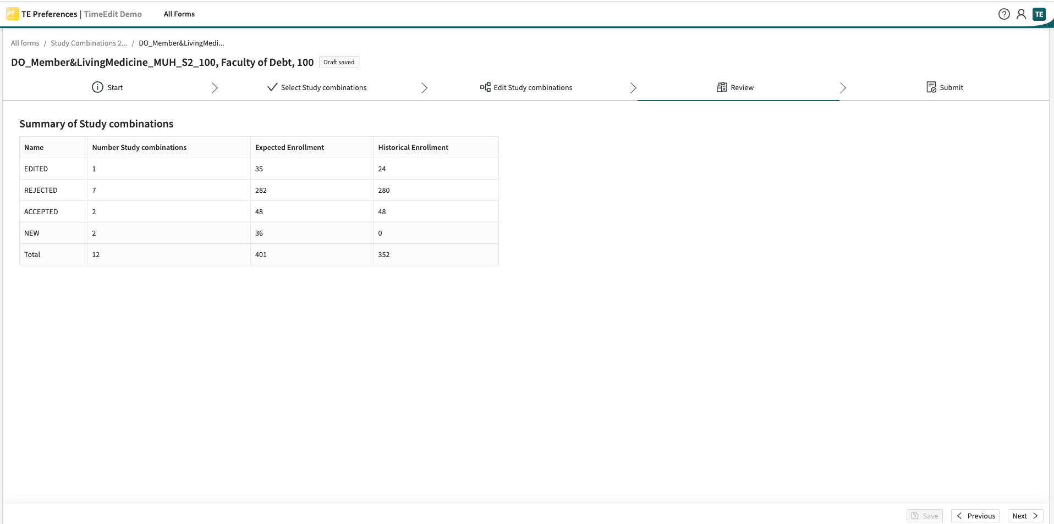Click the REJECTED combinations count 7

[x=94, y=190]
